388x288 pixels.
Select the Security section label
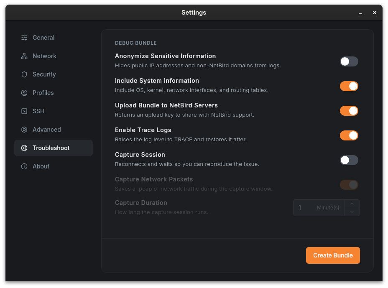pyautogui.click(x=44, y=74)
